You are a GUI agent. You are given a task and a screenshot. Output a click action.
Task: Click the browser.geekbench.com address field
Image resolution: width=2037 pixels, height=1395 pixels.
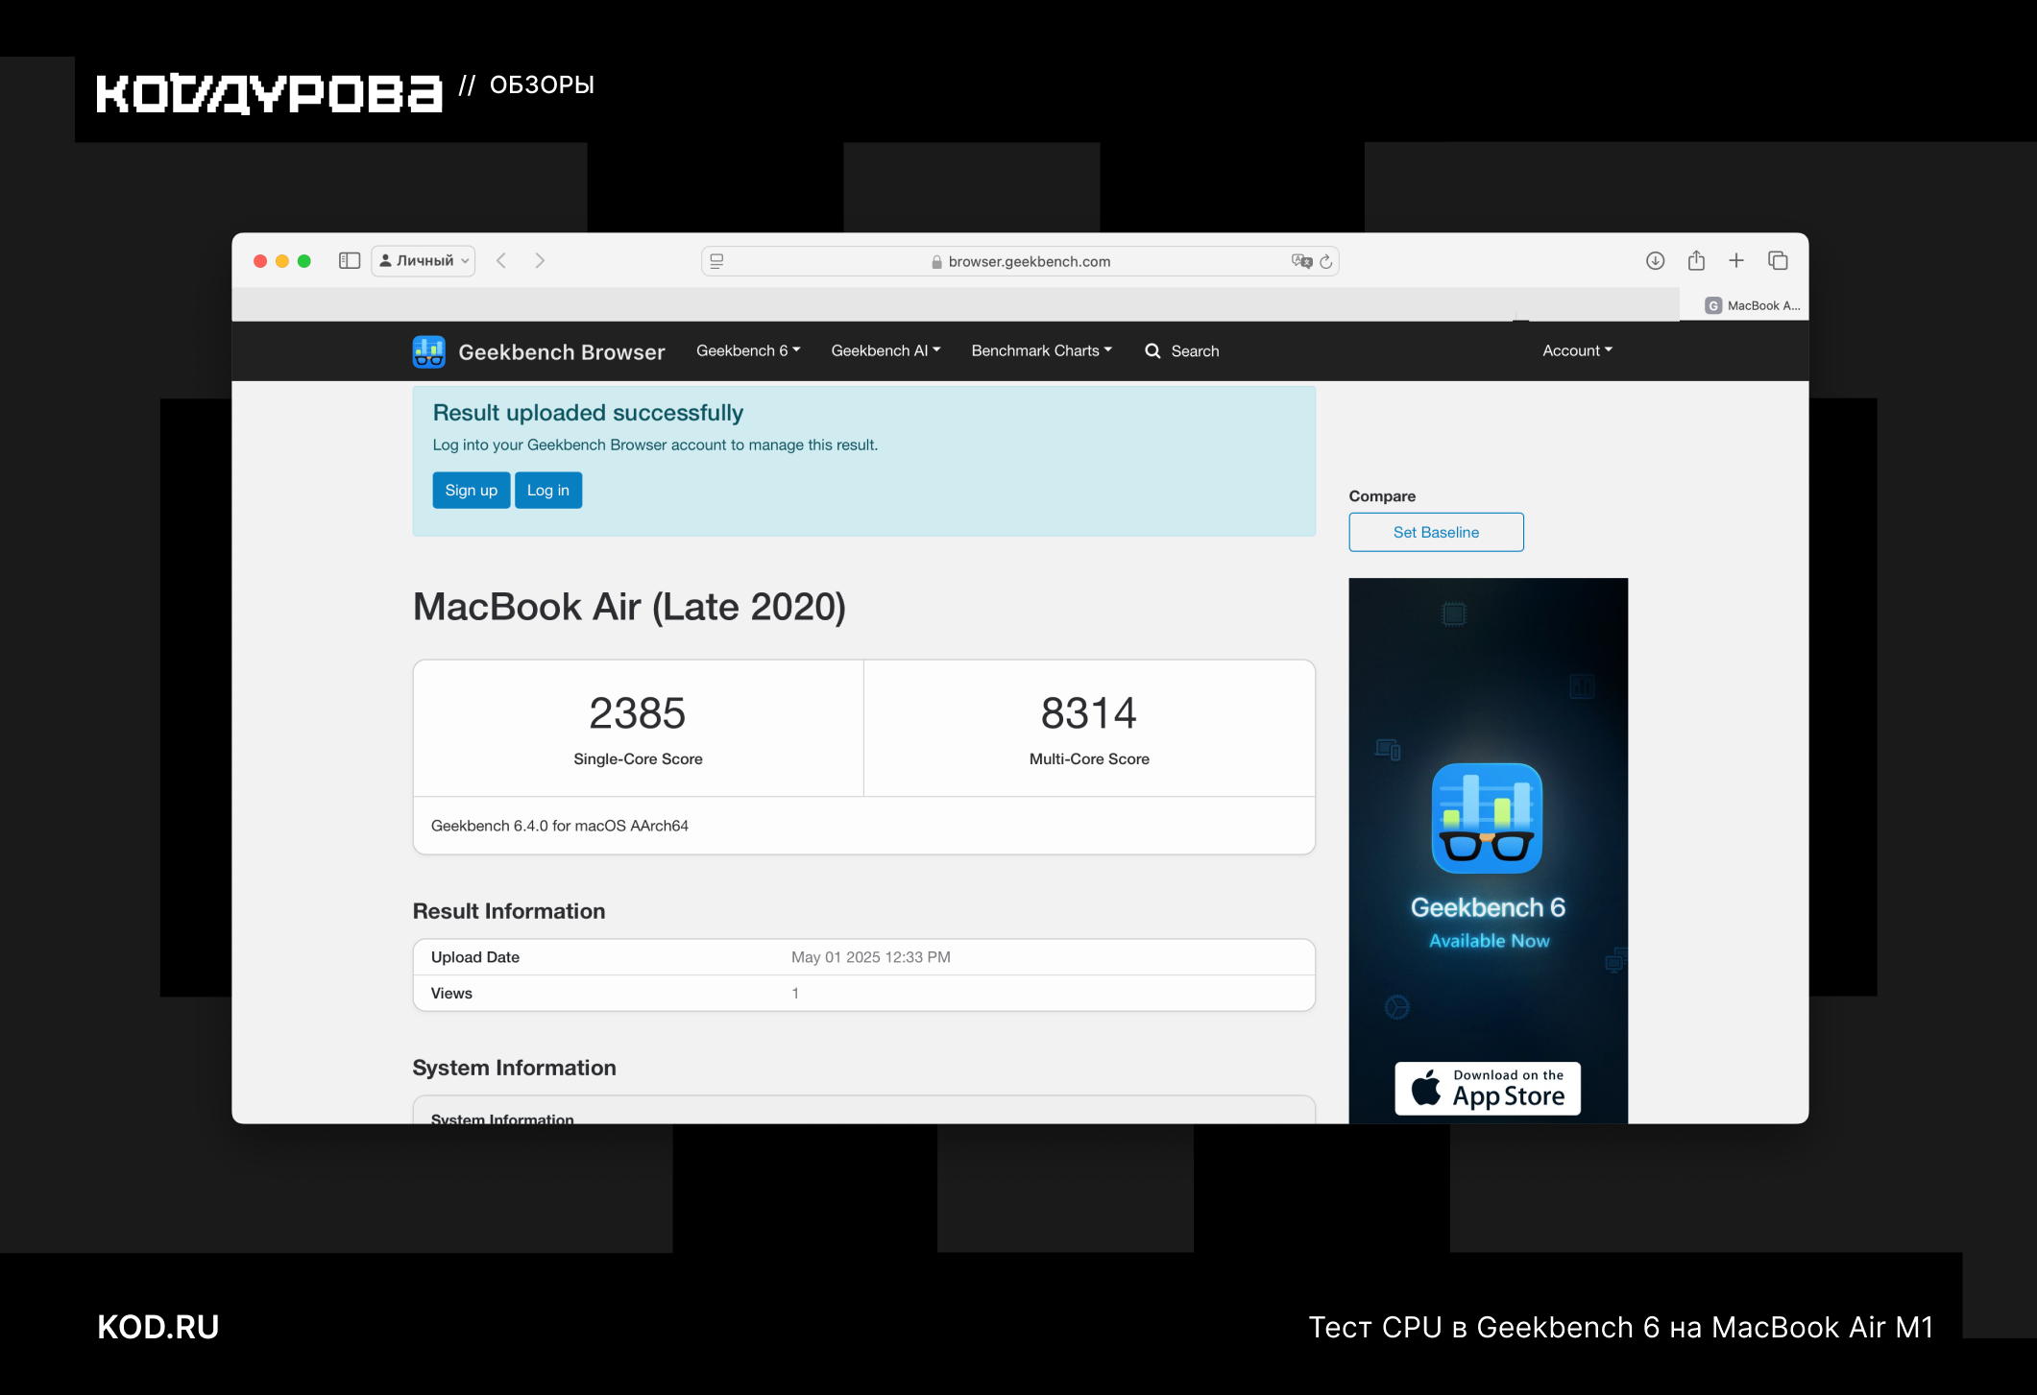[x=1020, y=261]
